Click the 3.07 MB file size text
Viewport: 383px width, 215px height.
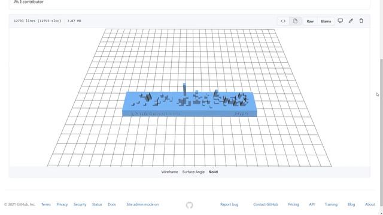click(x=74, y=21)
